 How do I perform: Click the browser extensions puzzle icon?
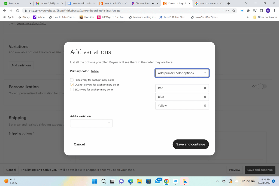coord(248,10)
